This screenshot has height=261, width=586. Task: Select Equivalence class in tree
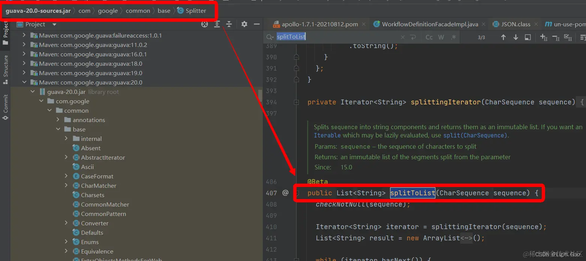click(97, 251)
